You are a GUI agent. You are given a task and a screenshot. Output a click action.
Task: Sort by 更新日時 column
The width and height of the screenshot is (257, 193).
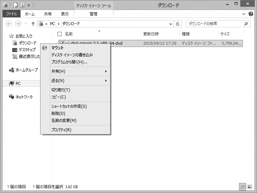tap(151, 34)
